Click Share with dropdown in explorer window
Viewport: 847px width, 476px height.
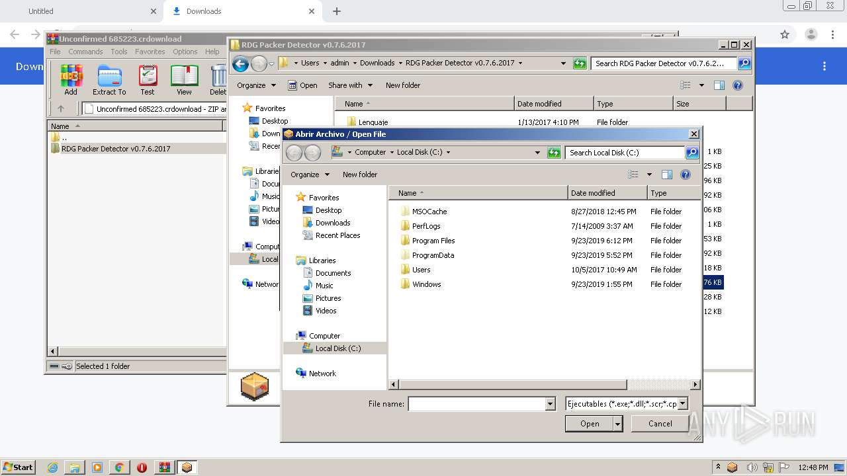pos(350,85)
